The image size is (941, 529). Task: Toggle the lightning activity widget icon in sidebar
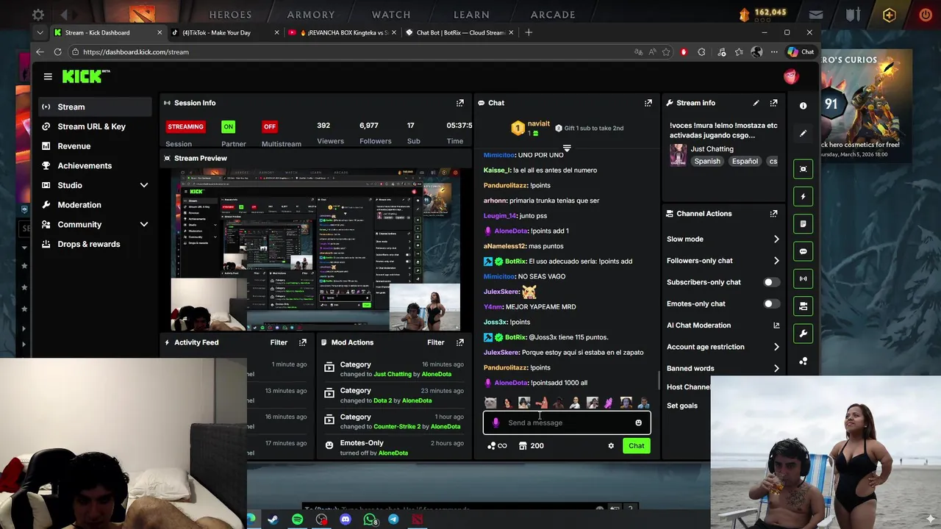(x=803, y=196)
